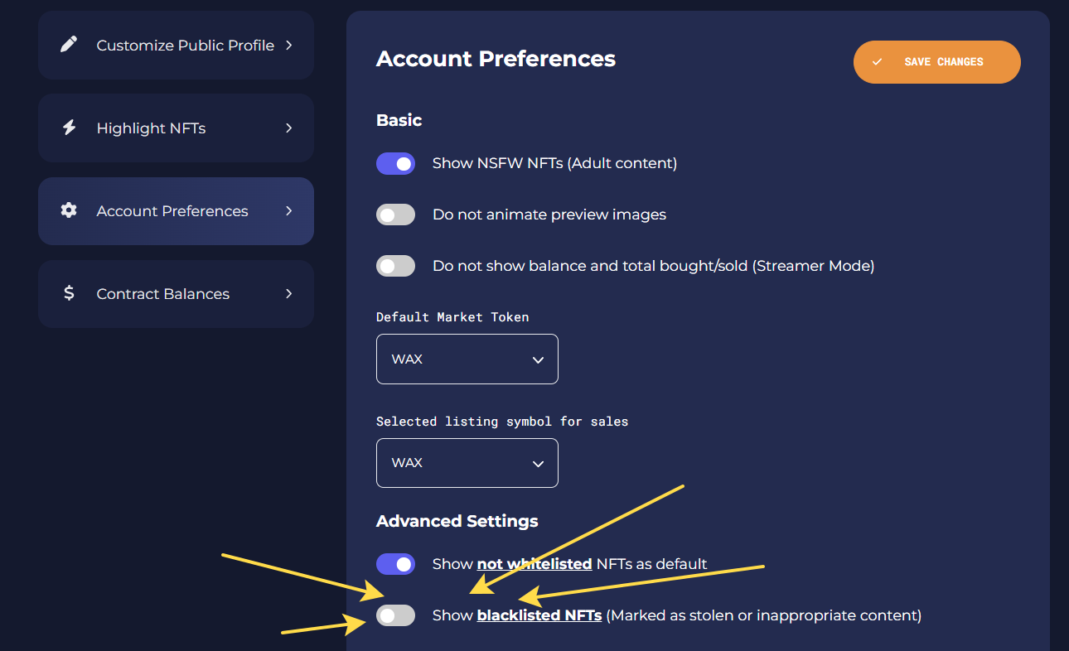Open Contract Balances menu item
1069x651 pixels.
click(176, 294)
